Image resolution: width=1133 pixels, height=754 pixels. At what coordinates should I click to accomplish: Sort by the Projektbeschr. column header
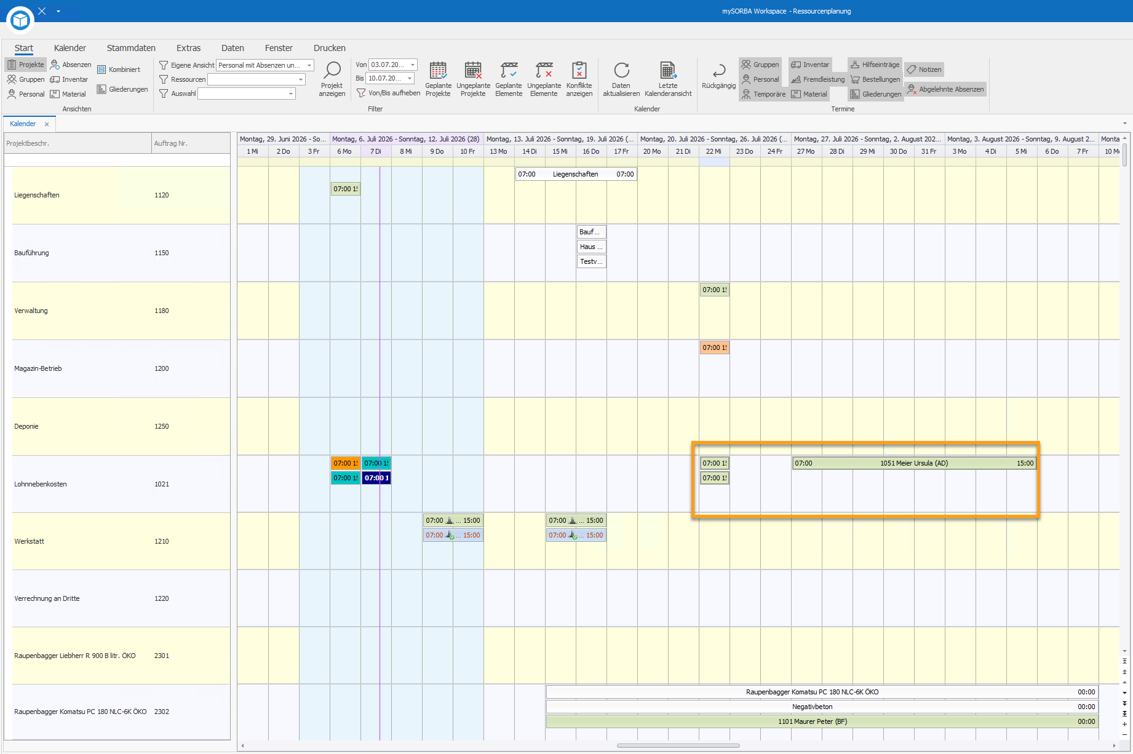click(x=78, y=143)
